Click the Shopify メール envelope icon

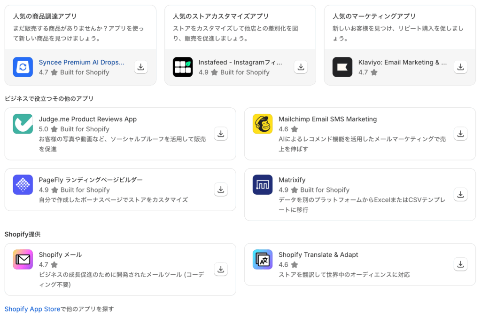23,259
